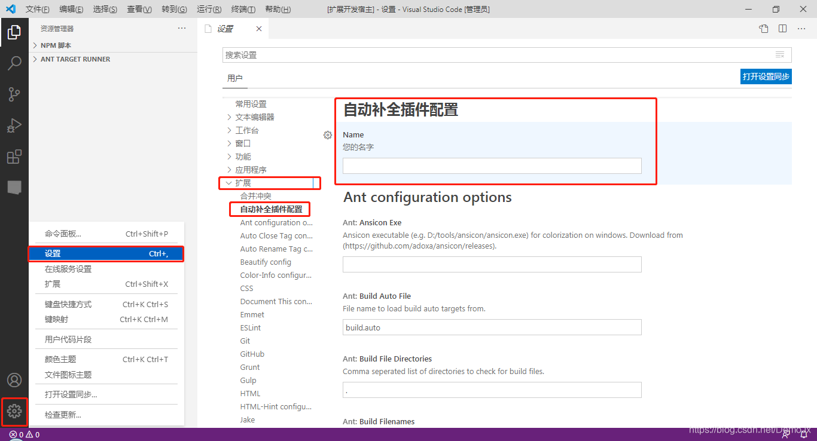Screen dimensions: 817x441
Task: Switch to the 用户 settings tab
Action: pyautogui.click(x=235, y=78)
